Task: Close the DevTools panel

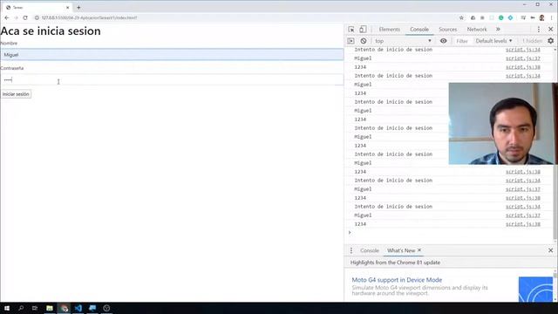Action: (x=550, y=29)
